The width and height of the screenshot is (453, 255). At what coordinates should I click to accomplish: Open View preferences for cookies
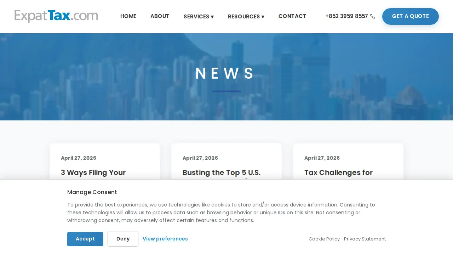click(x=165, y=239)
